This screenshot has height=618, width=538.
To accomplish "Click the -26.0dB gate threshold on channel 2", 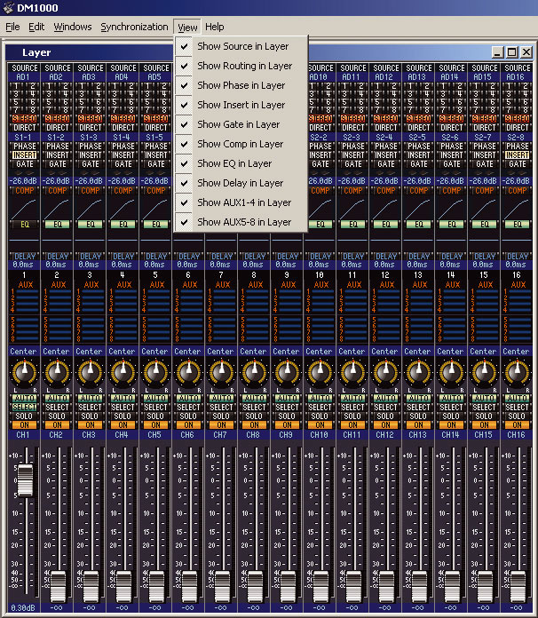I will click(x=57, y=181).
